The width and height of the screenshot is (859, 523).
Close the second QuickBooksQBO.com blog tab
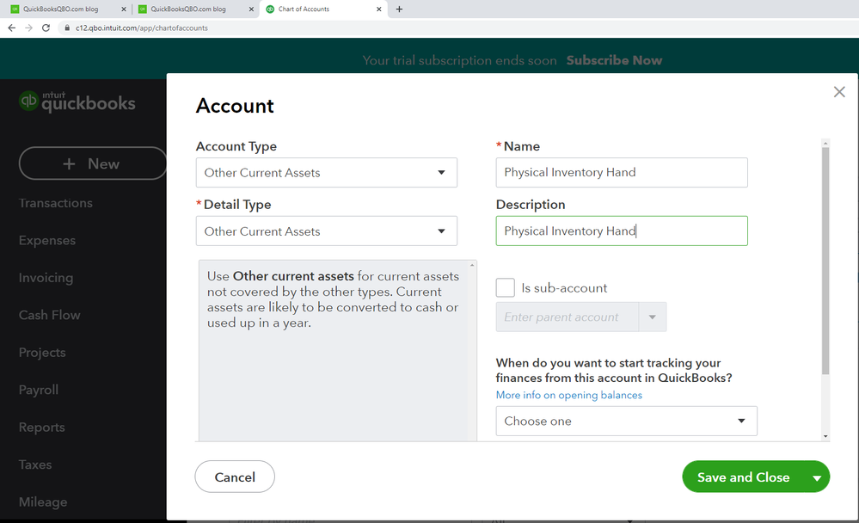coord(251,9)
